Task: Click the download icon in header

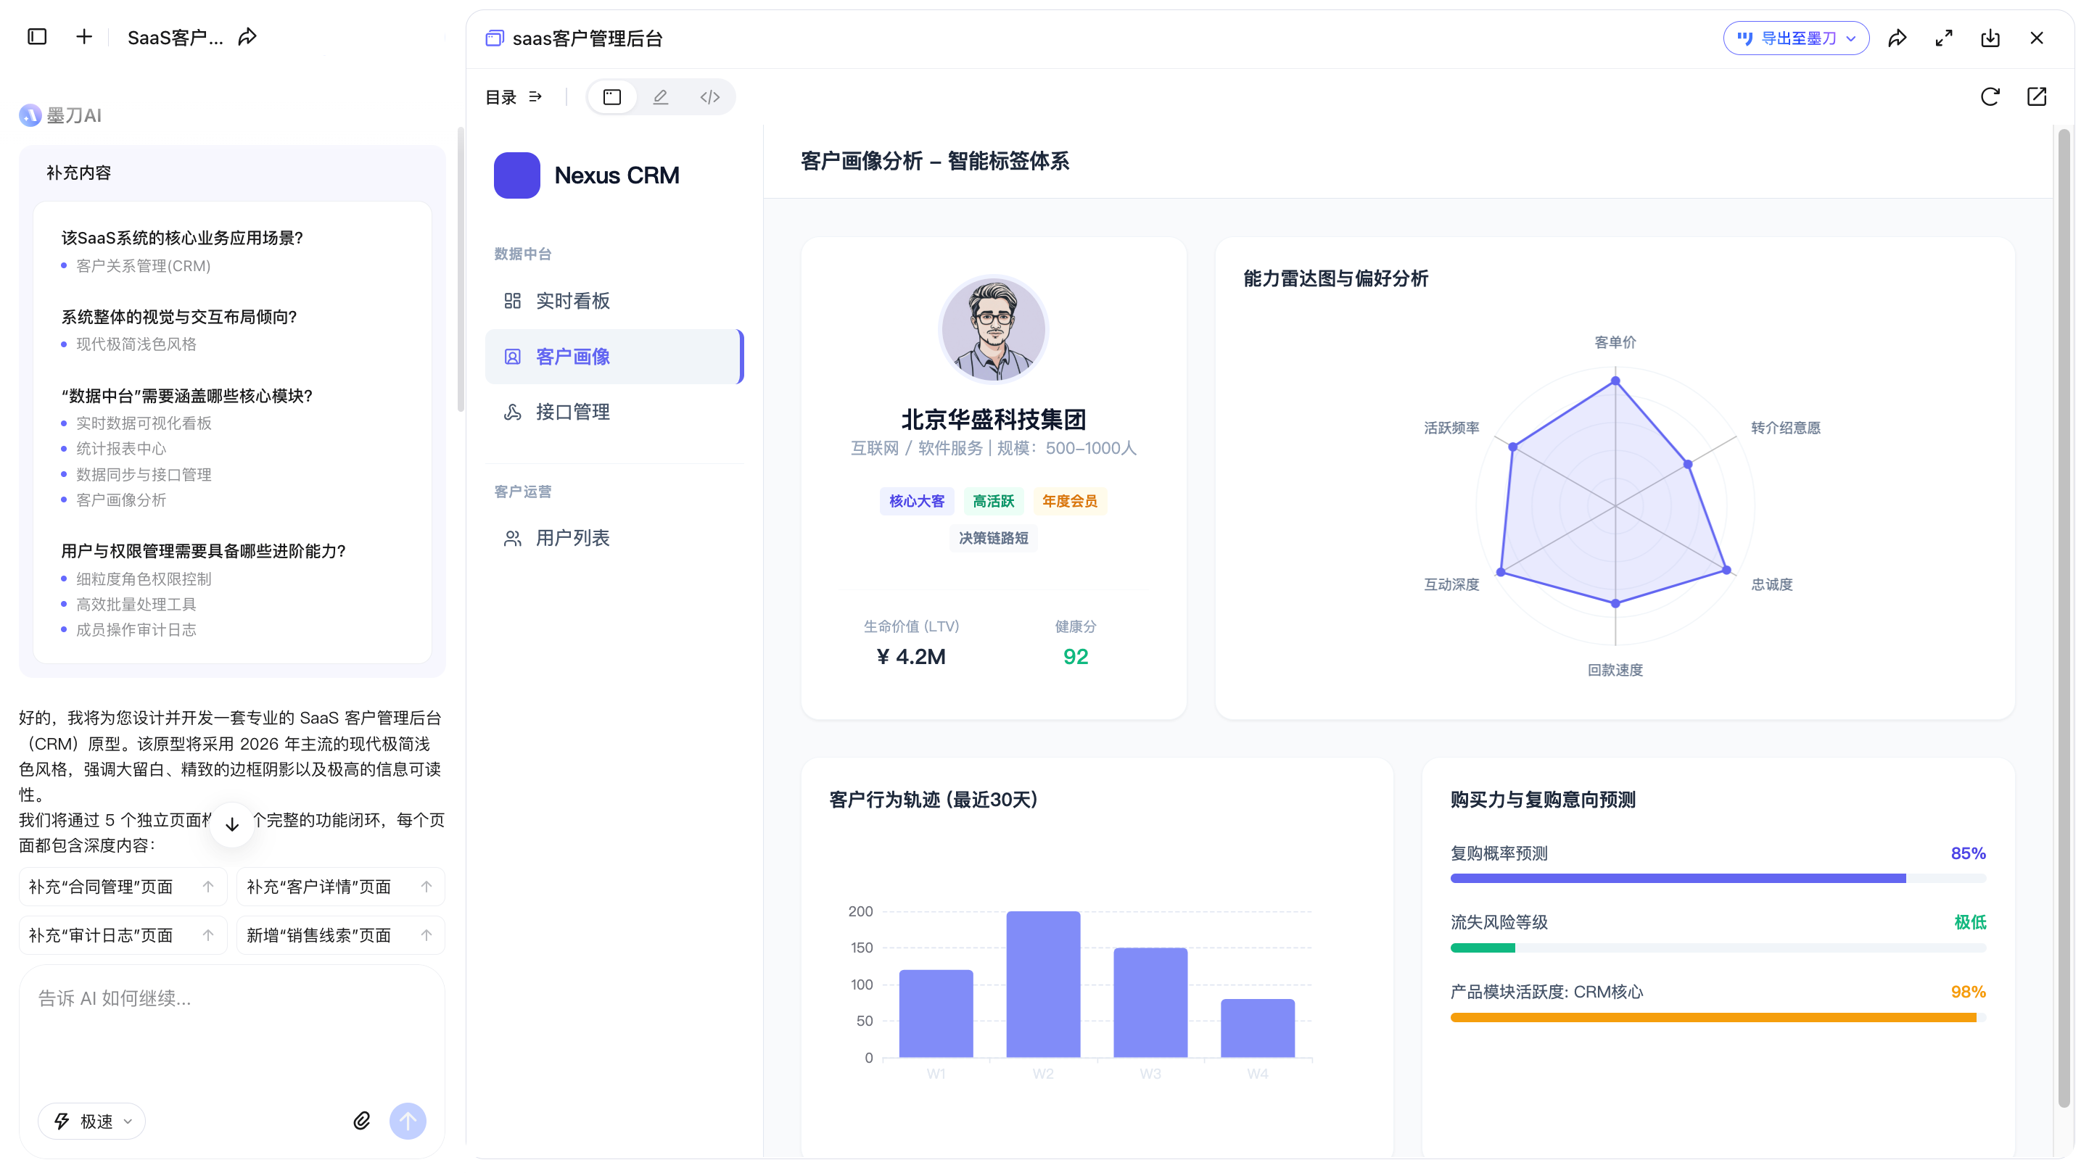Action: (x=1990, y=38)
